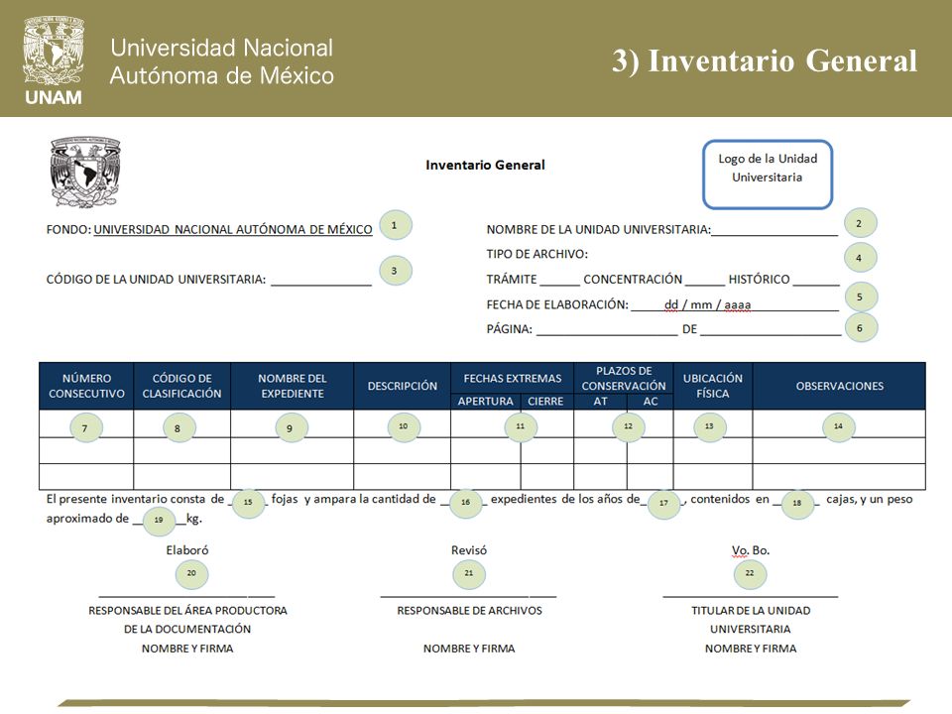Image resolution: width=952 pixels, height=714 pixels.
Task: Click the black-and-white UNAM shield on the form
Action: pyautogui.click(x=85, y=172)
